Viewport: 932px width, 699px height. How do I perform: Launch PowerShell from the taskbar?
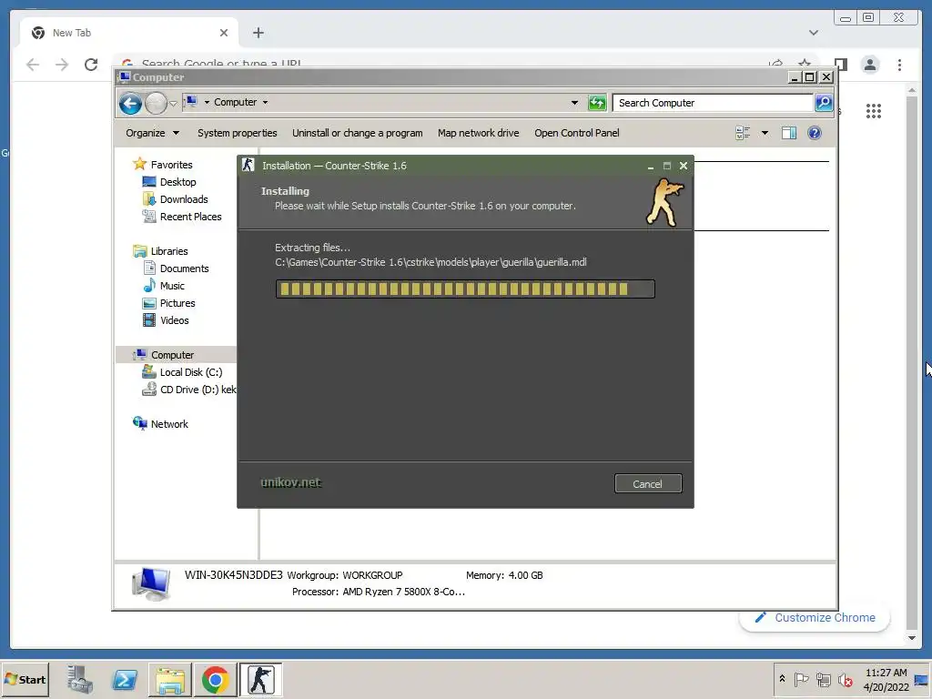[x=125, y=679]
